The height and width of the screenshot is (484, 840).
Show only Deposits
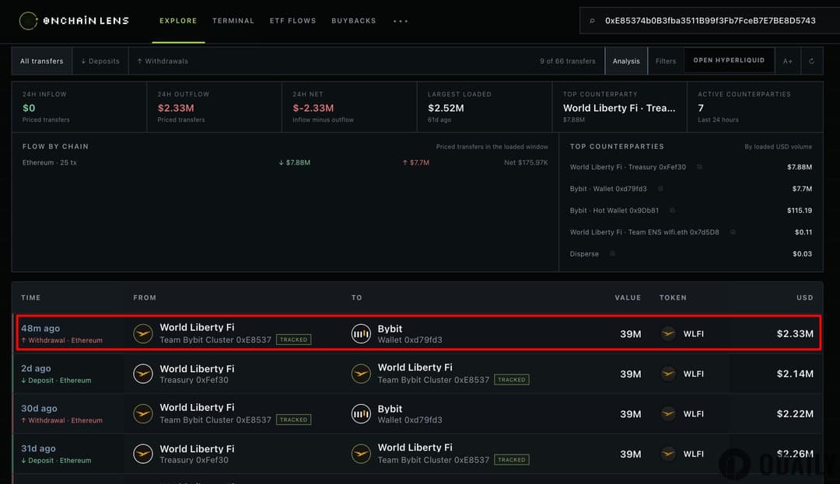[x=100, y=61]
